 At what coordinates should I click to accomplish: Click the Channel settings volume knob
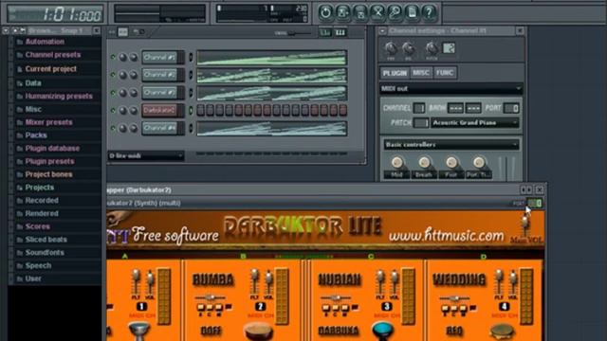pos(408,48)
